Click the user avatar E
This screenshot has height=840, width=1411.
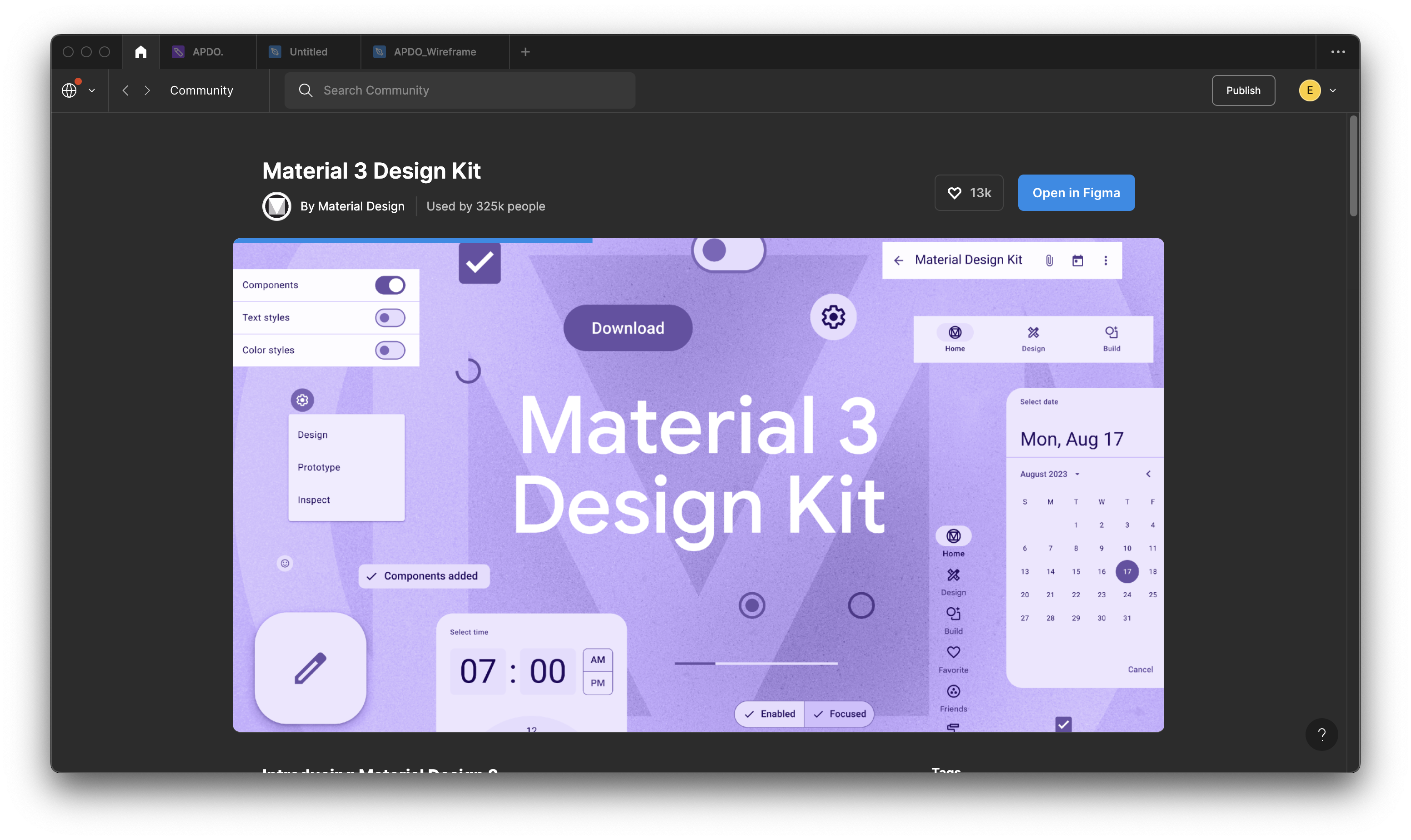coord(1310,90)
